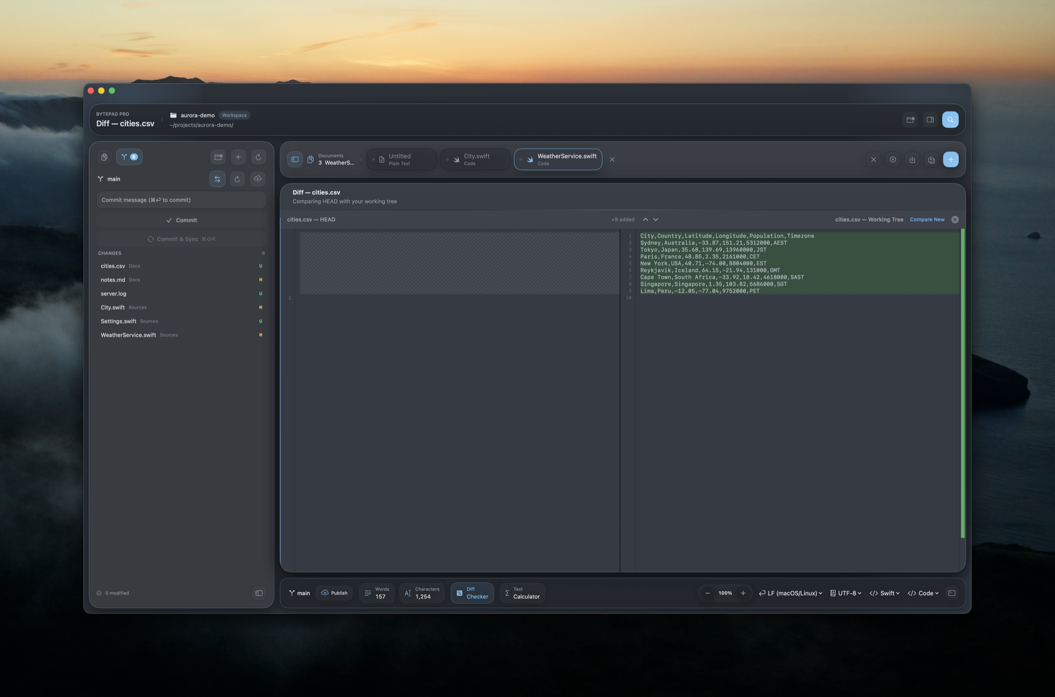Toggle the sidebar button left of Documents
The width and height of the screenshot is (1055, 697).
295,160
